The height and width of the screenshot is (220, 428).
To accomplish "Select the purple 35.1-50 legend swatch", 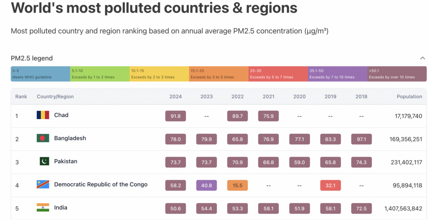I will click(337, 74).
